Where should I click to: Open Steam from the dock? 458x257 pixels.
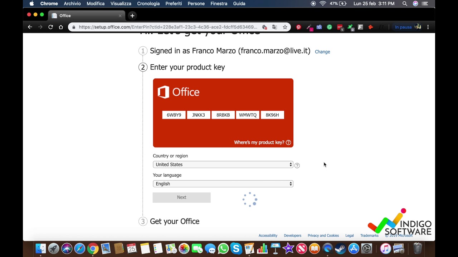point(340,248)
